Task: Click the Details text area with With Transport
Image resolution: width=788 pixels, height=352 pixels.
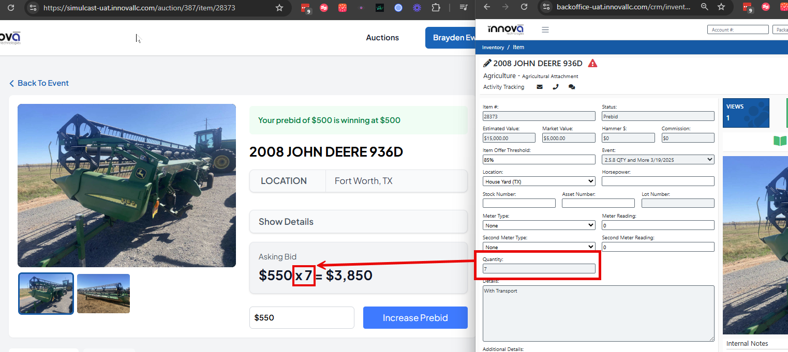Action: [x=599, y=313]
